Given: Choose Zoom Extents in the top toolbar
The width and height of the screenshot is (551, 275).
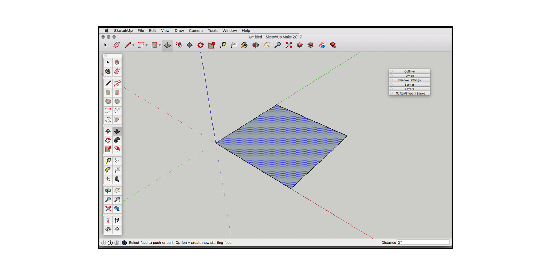Looking at the screenshot, I should pyautogui.click(x=289, y=45).
